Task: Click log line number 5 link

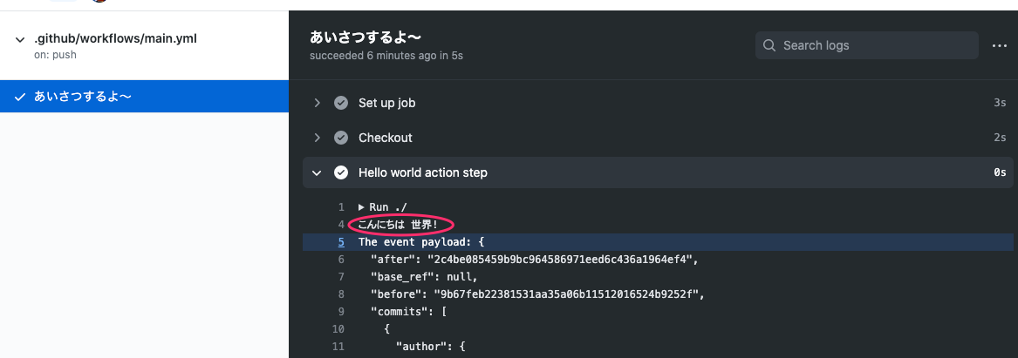Action: [341, 242]
